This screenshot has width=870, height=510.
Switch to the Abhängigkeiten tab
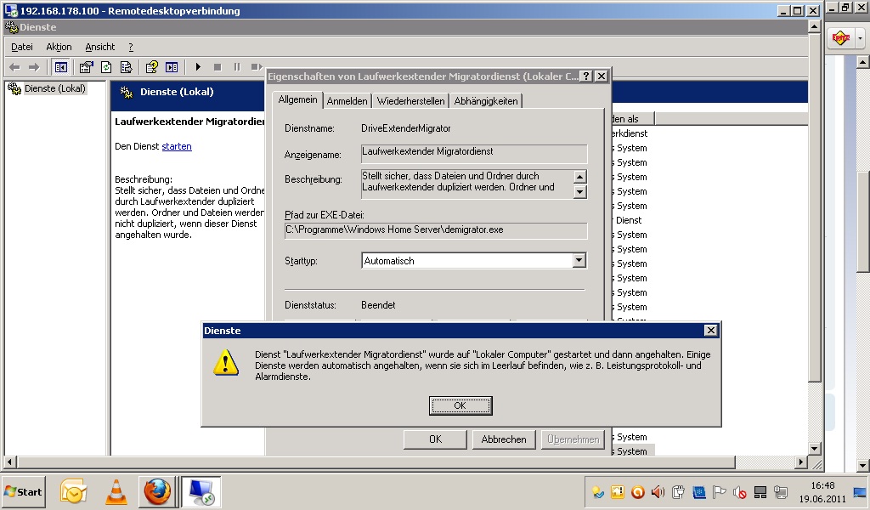click(485, 100)
